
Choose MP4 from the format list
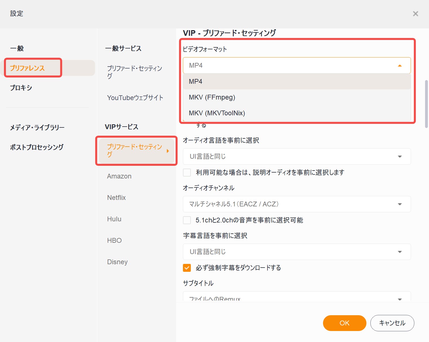pyautogui.click(x=297, y=81)
